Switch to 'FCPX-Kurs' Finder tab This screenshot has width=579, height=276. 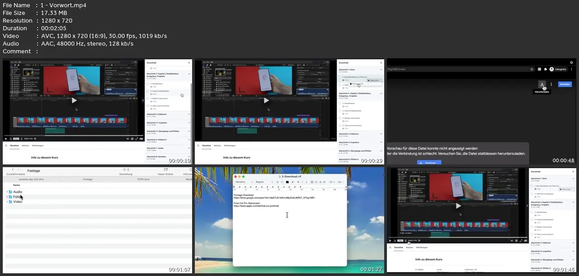point(144,179)
